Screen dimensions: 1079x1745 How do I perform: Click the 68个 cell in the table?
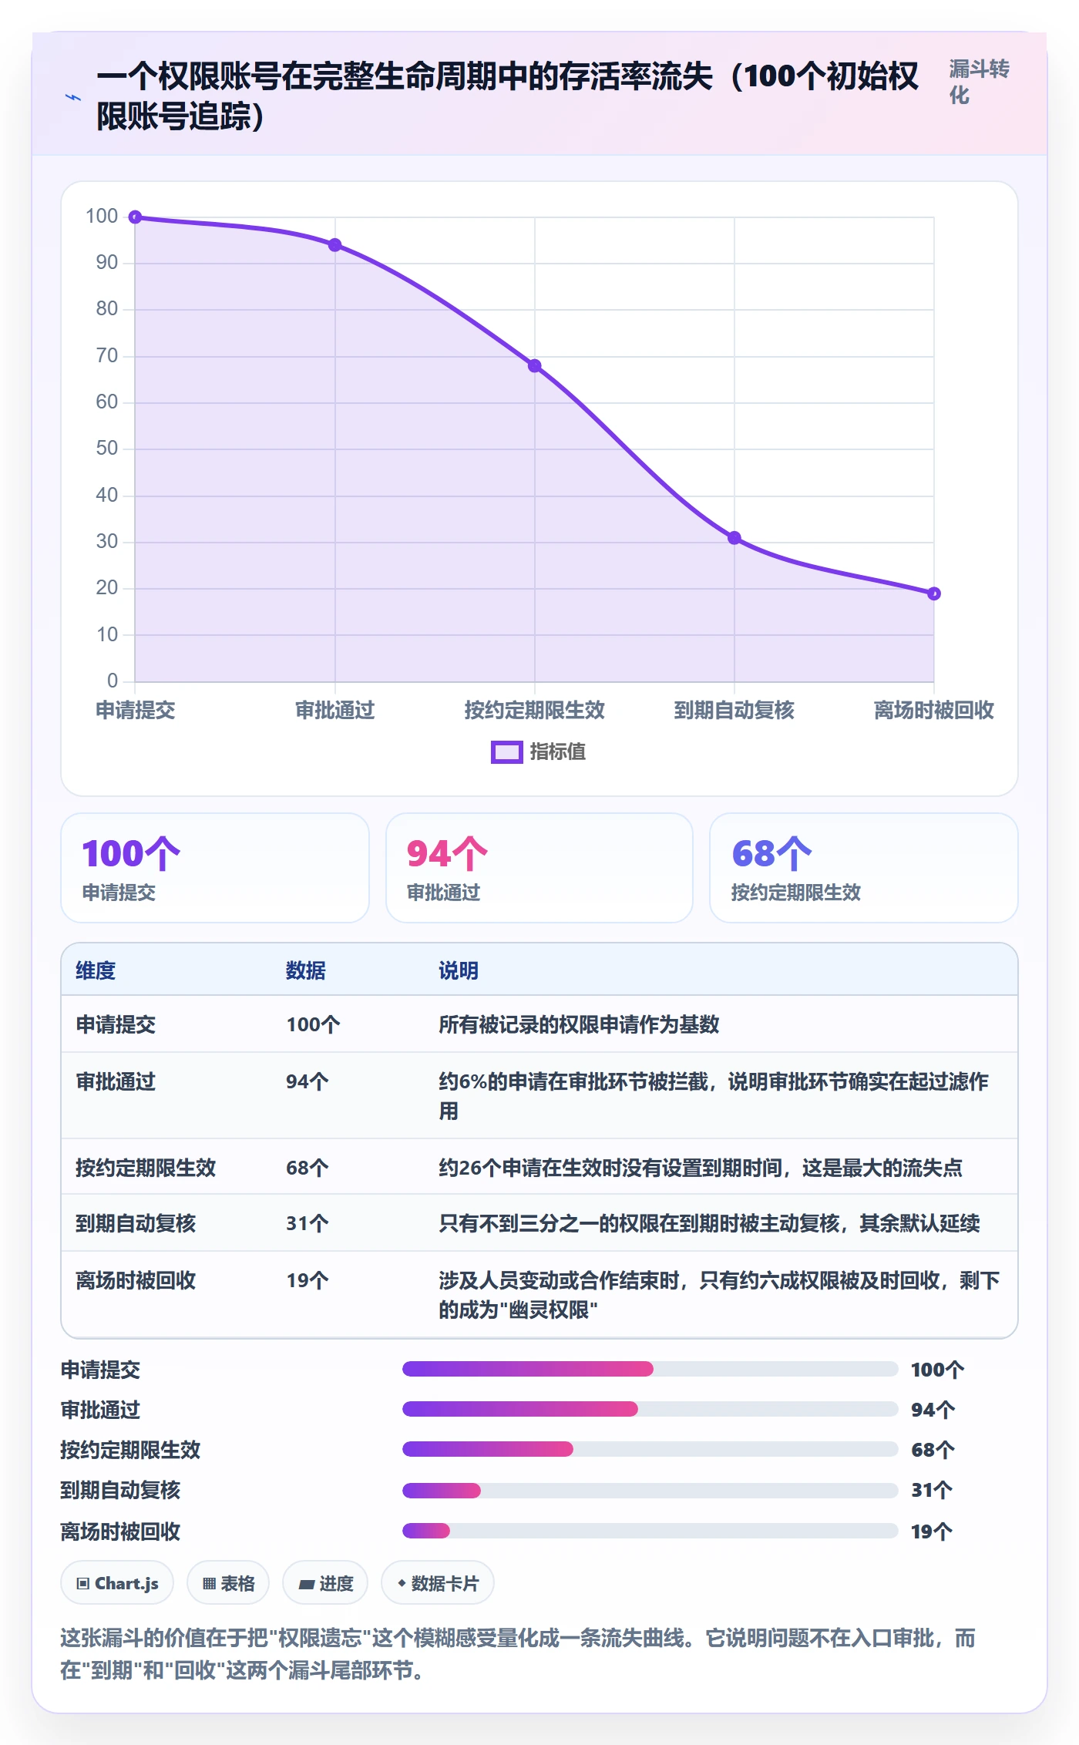[308, 1168]
